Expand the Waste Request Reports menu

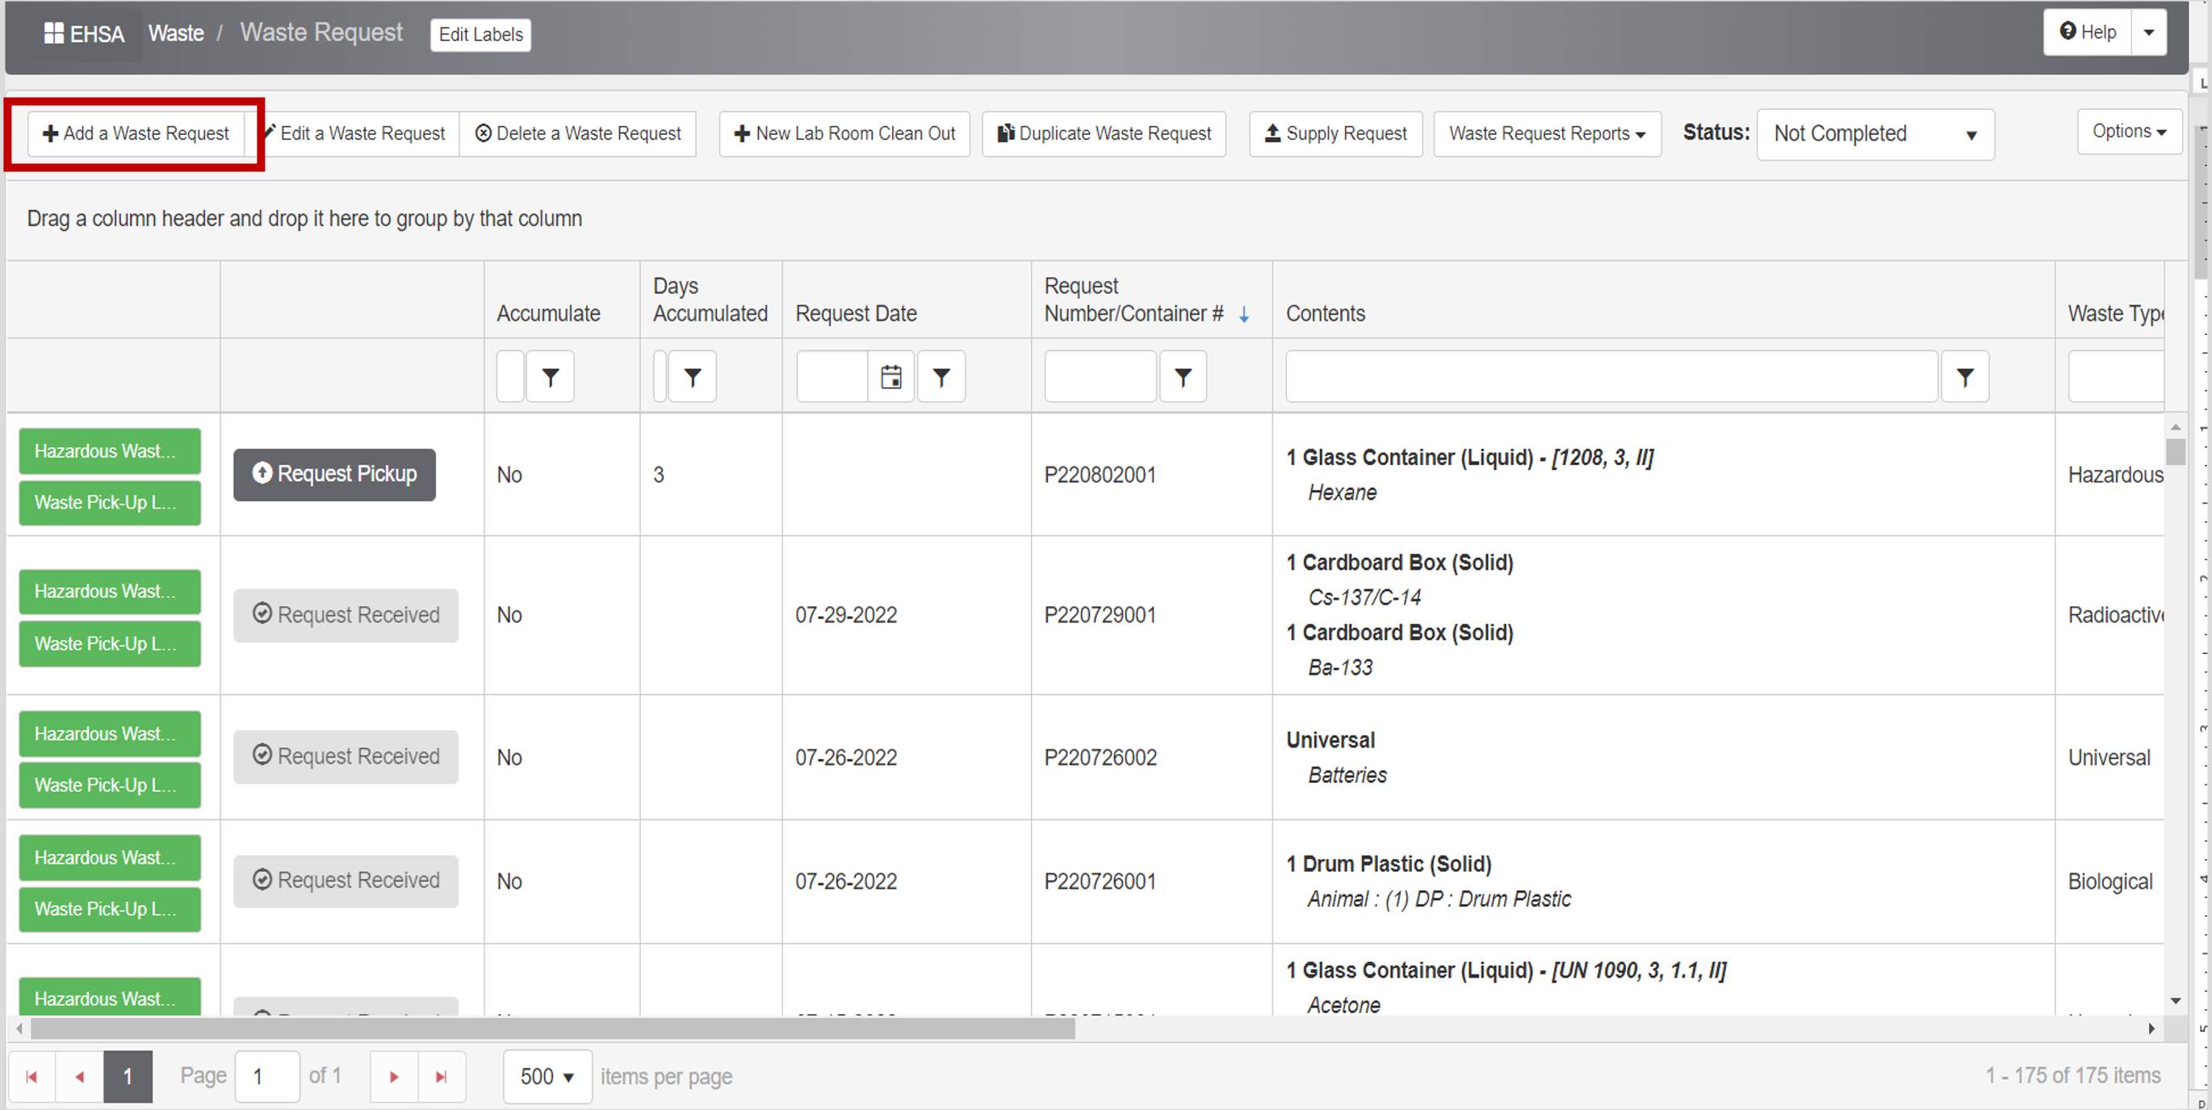coord(1547,134)
